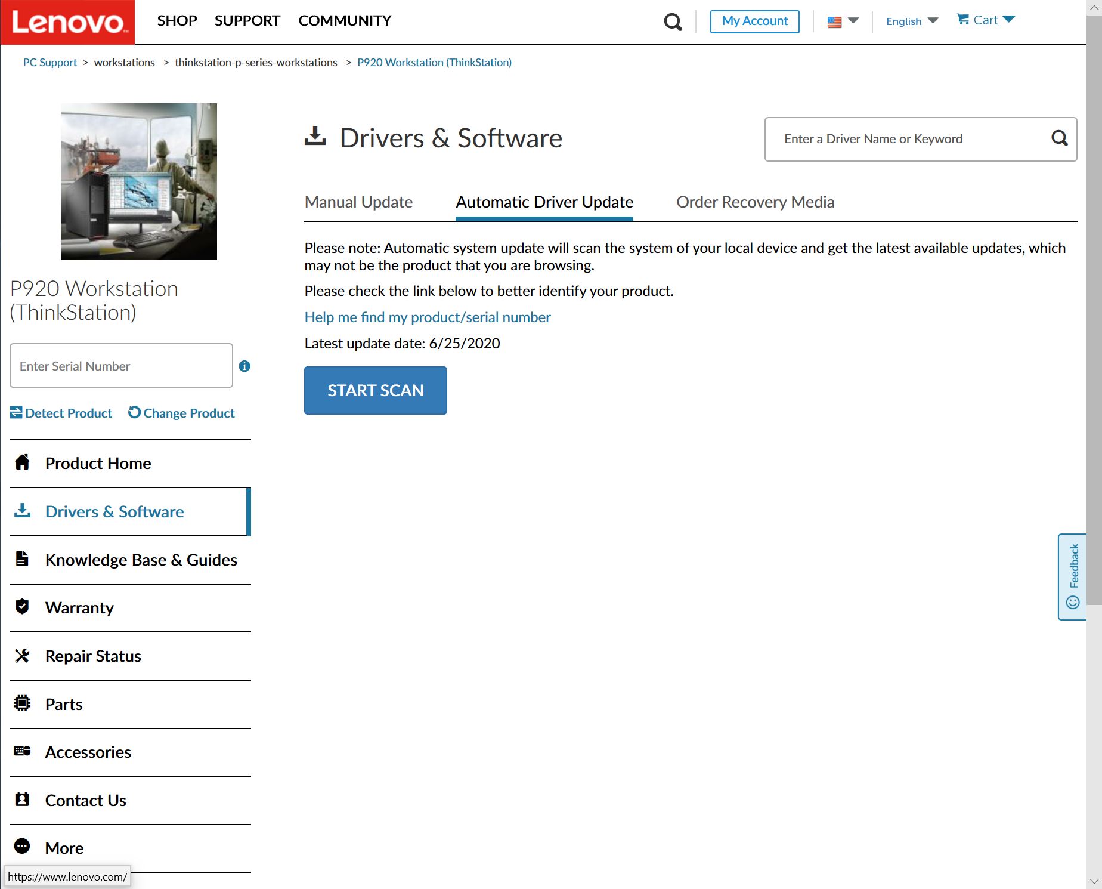
Task: Click the Repair Status wrench icon
Action: pyautogui.click(x=22, y=656)
